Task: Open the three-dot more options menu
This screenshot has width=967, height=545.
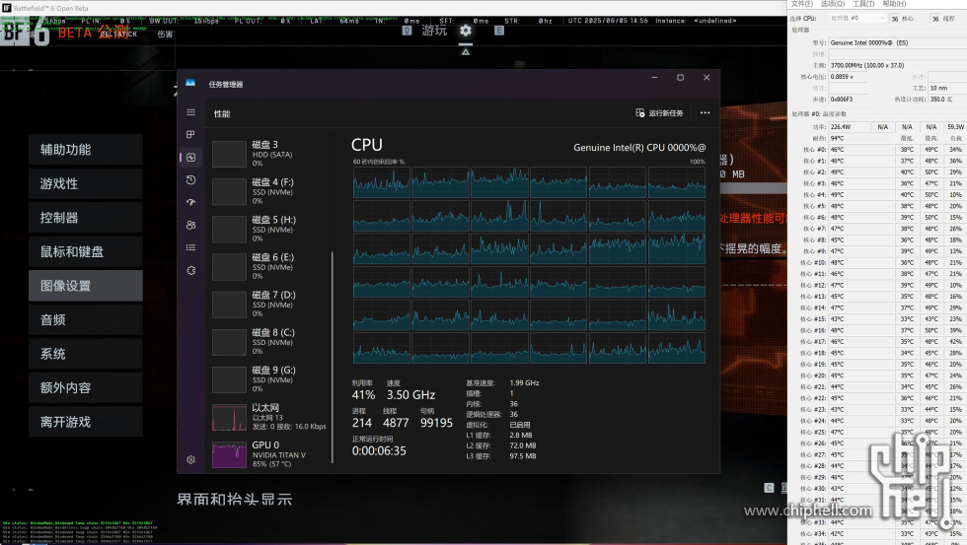Action: pyautogui.click(x=705, y=113)
